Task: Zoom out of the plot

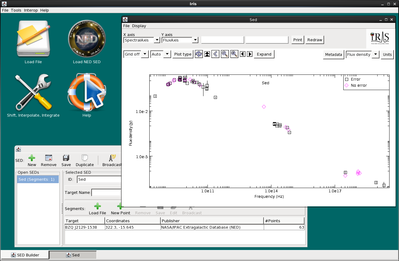Action: (225, 54)
